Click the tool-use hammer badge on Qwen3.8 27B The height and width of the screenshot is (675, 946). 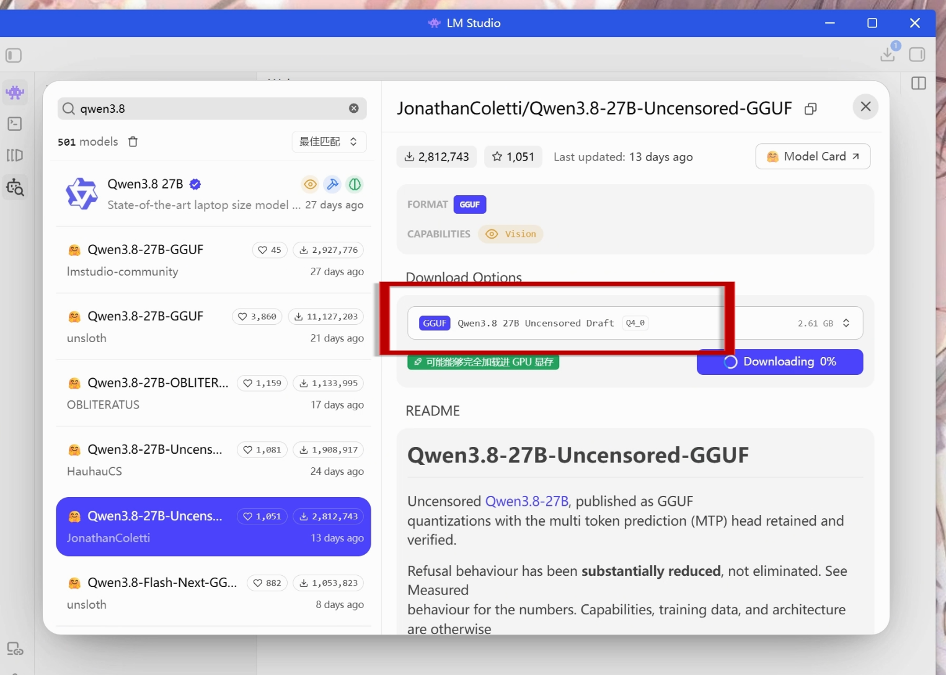(333, 184)
